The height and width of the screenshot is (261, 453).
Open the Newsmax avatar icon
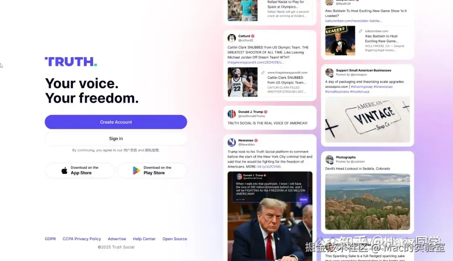point(232,142)
